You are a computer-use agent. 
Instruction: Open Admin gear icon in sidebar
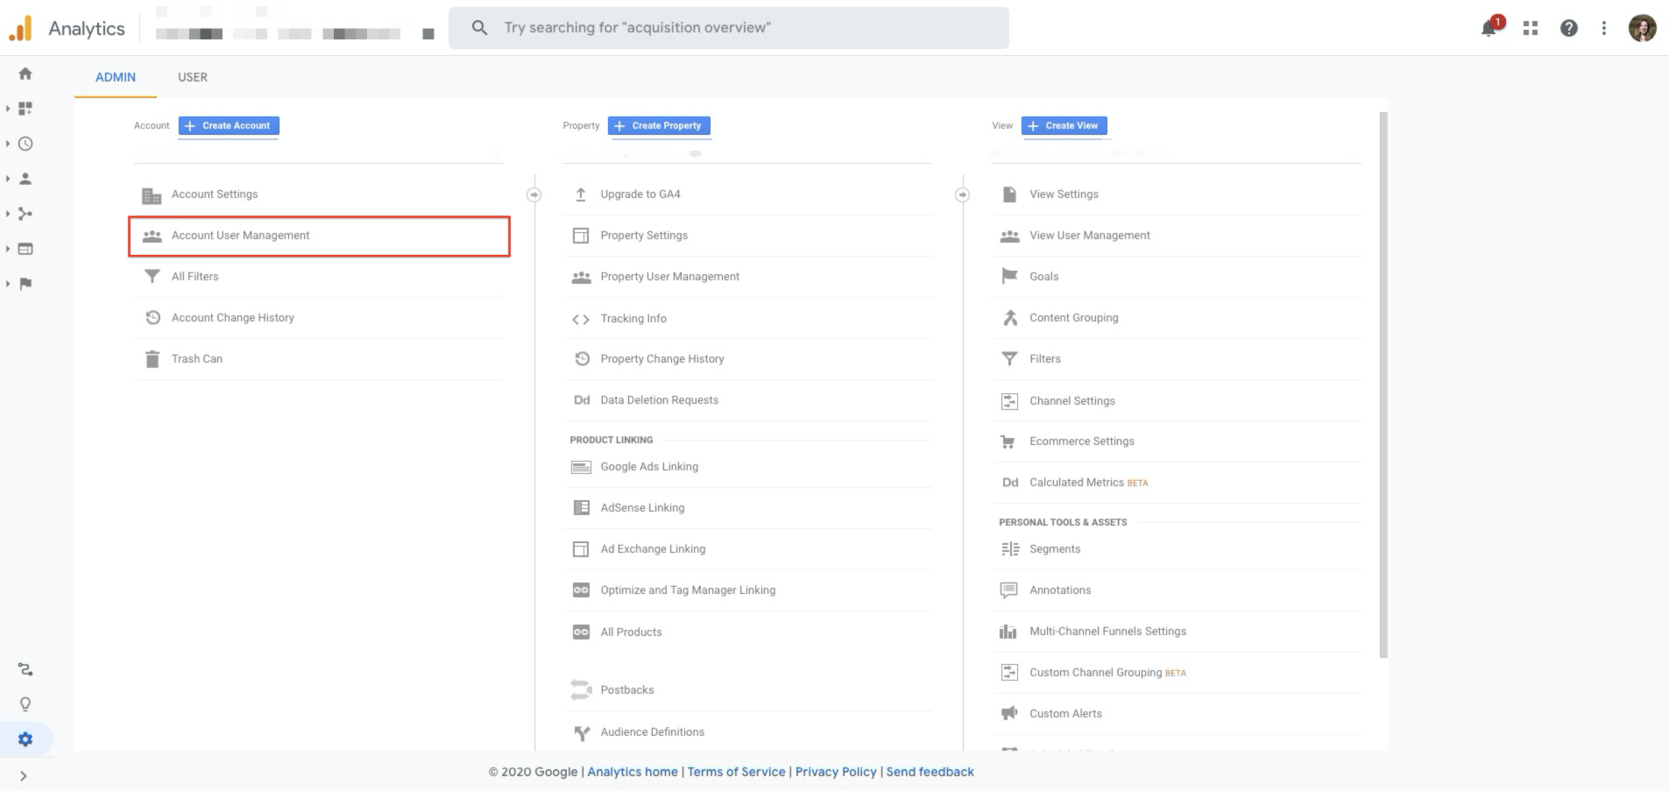tap(25, 739)
